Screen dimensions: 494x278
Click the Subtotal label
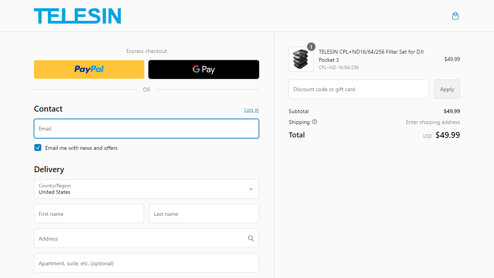point(299,111)
